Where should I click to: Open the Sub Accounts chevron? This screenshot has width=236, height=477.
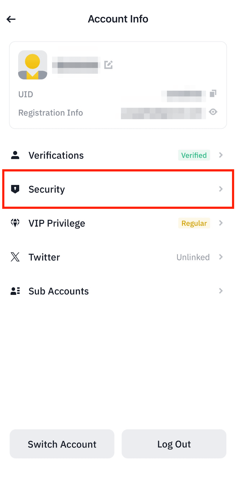(x=221, y=291)
